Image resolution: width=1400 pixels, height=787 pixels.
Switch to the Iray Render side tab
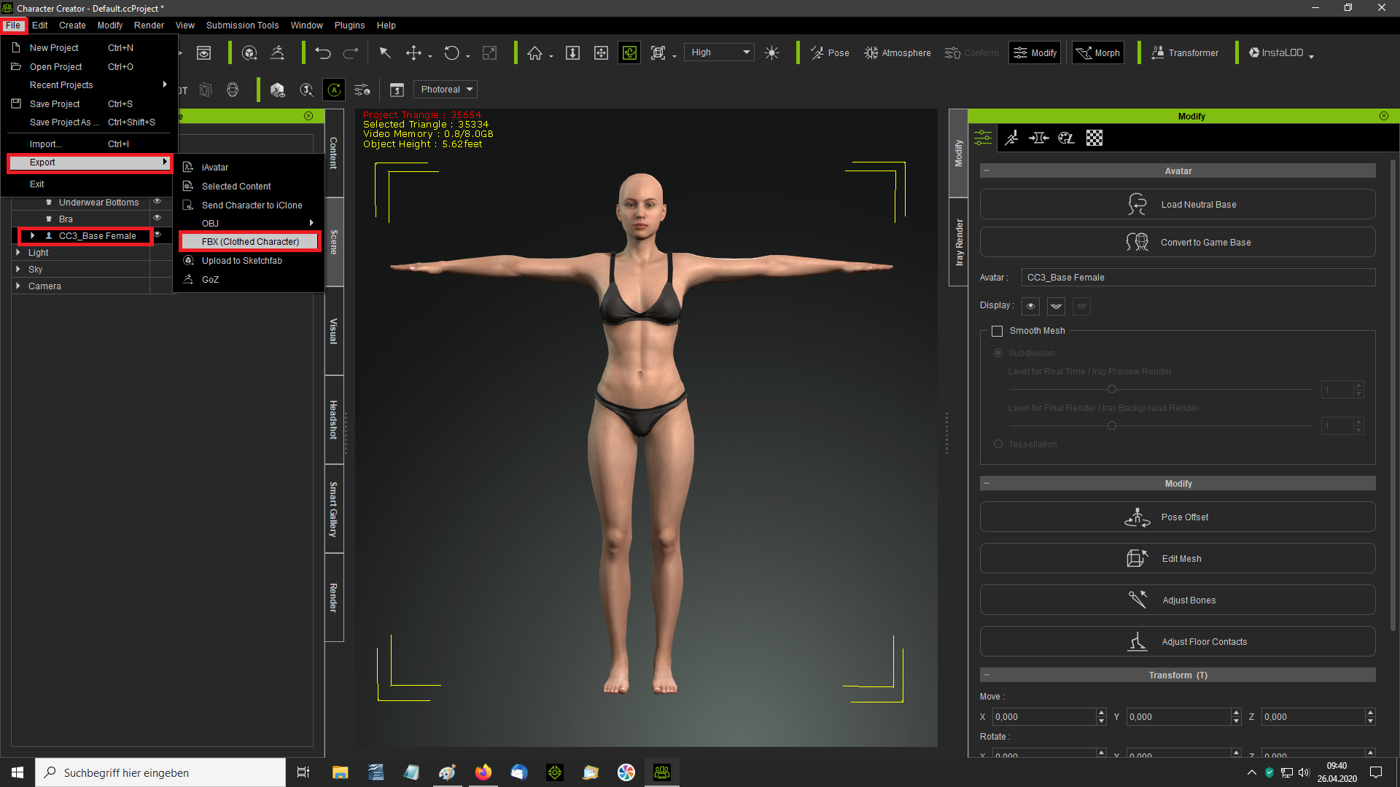959,242
